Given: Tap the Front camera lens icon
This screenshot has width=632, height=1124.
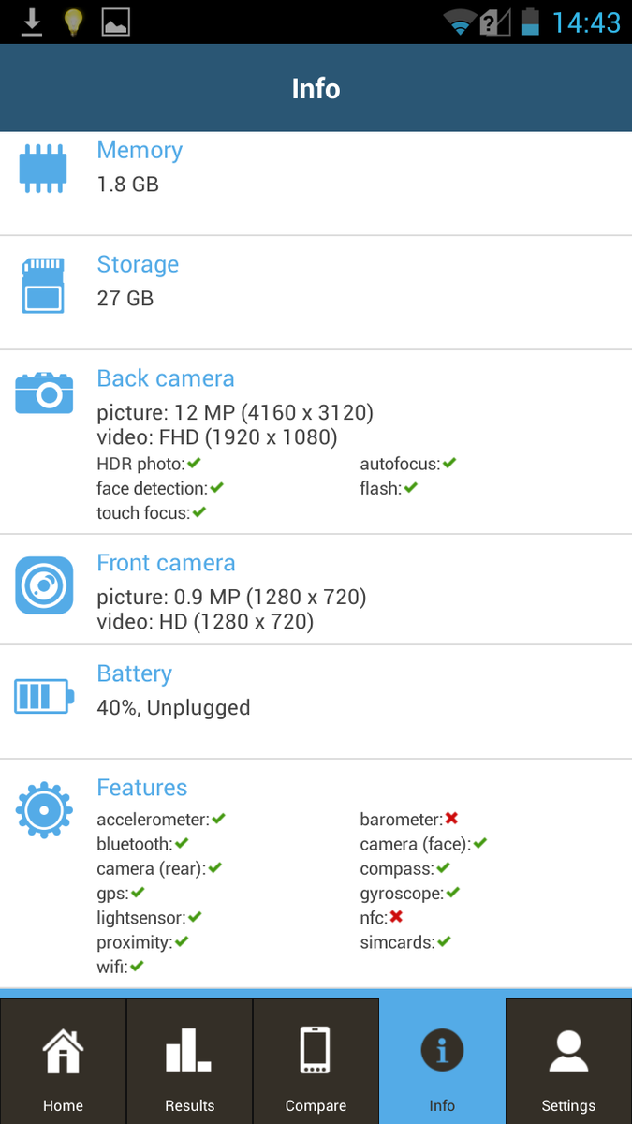Looking at the screenshot, I should point(44,585).
